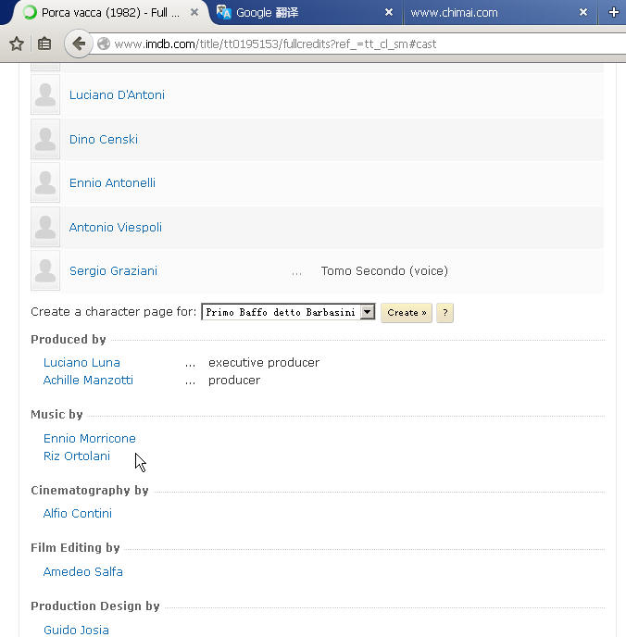Click the globe site info icon
The image size is (626, 637).
pos(104,44)
